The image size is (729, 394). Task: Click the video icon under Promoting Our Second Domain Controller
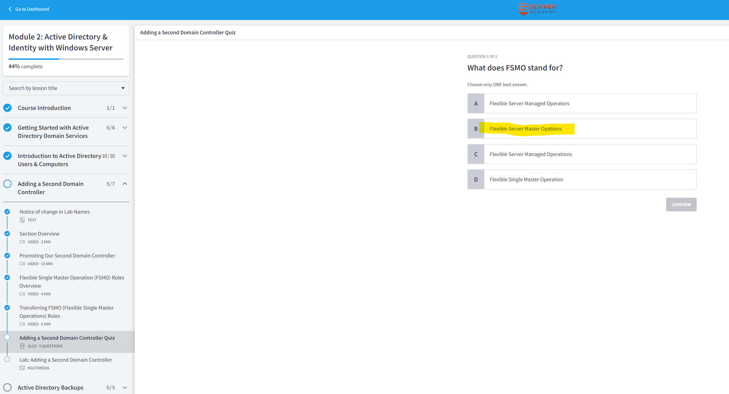22,263
